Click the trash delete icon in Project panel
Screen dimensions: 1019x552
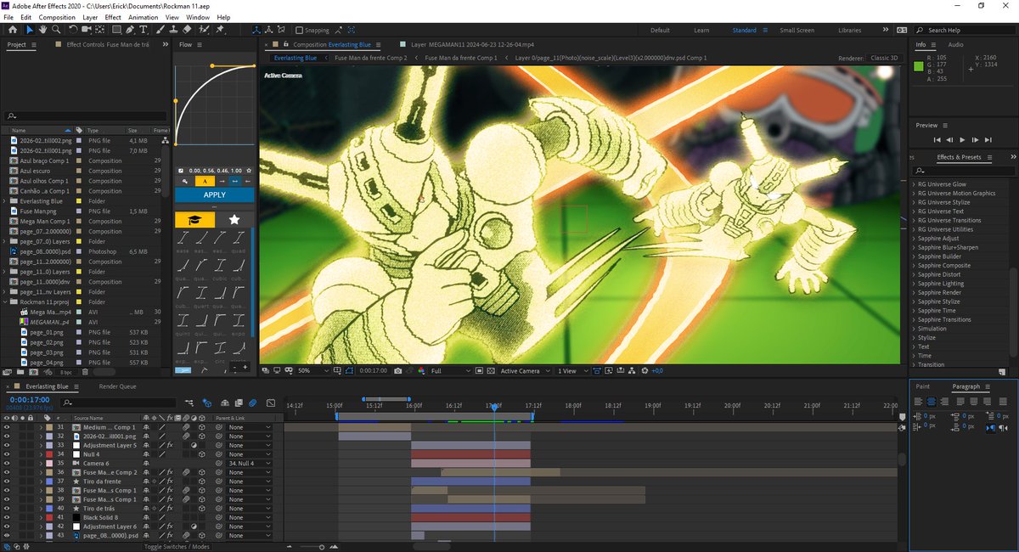[x=85, y=372]
